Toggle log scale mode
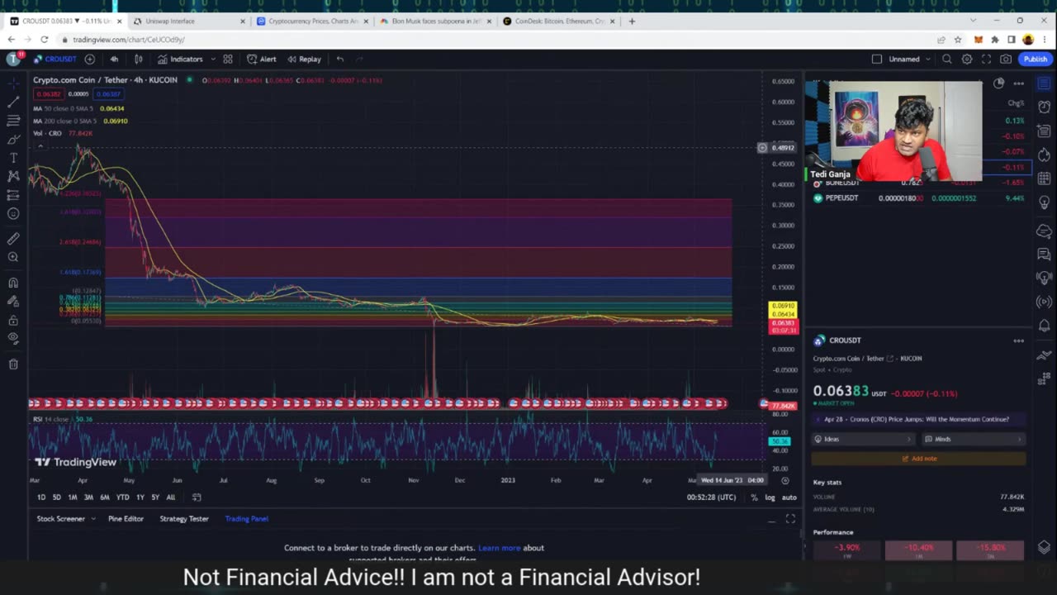Image resolution: width=1057 pixels, height=595 pixels. pos(770,497)
